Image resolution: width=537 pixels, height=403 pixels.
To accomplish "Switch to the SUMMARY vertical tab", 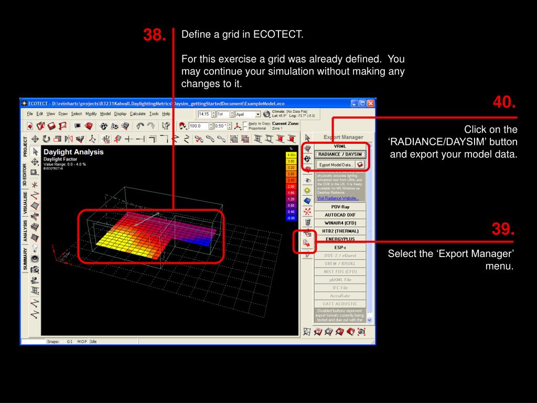I will point(25,260).
